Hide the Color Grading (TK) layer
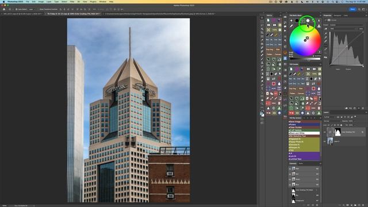Screen dimensions: 368x207 coord(325,132)
